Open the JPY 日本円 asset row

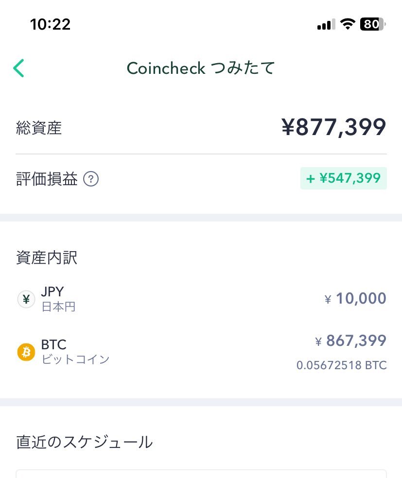201,299
